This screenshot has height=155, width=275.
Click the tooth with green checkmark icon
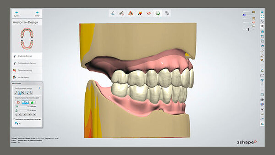click(158, 13)
